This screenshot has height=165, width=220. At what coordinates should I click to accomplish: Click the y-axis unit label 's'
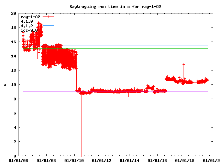click(x=4, y=85)
